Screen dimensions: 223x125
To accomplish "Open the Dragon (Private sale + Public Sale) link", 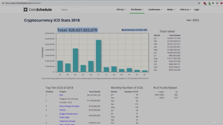I will coord(69,116).
